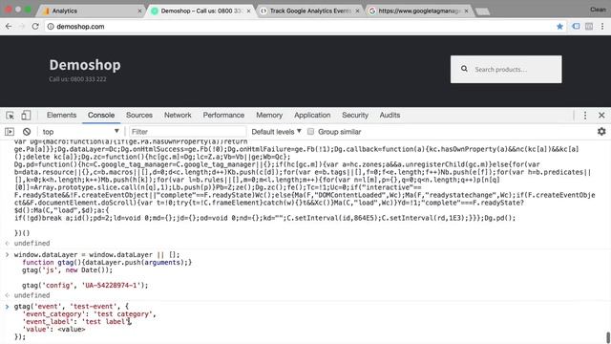611x344 pixels.
Task: Open a new browser tab
Action: point(483,11)
